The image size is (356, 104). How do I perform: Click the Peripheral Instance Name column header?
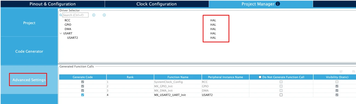[226, 77]
